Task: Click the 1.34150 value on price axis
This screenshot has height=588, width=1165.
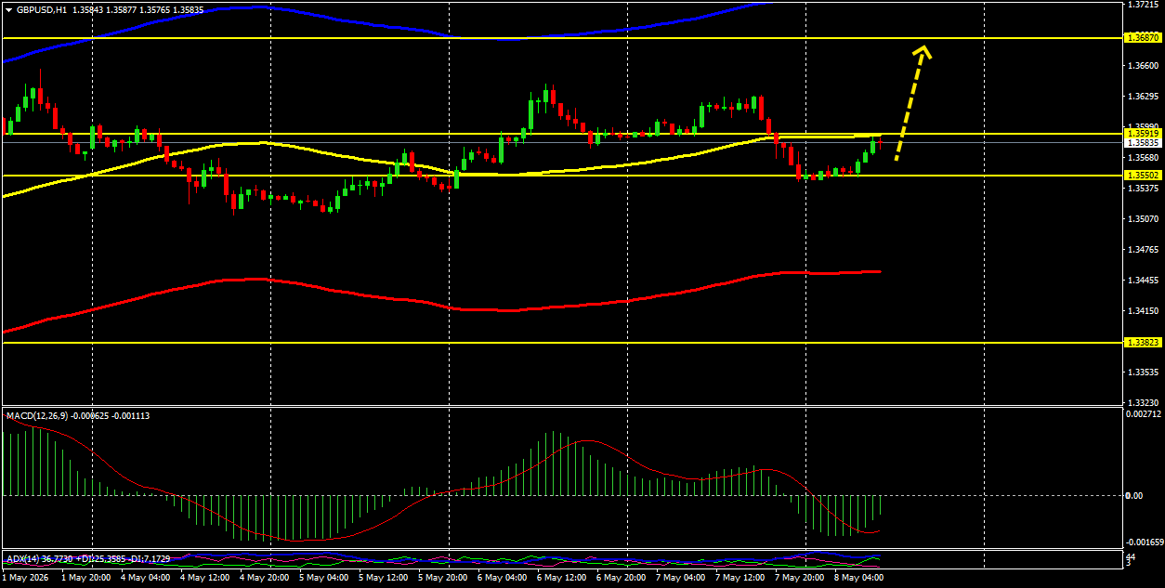Action: pyautogui.click(x=1142, y=311)
